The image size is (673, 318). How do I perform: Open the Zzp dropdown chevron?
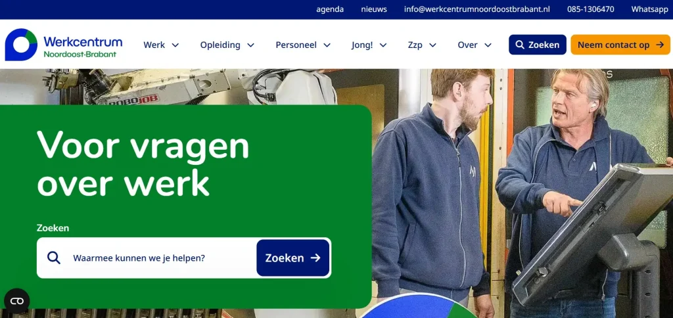coord(432,45)
